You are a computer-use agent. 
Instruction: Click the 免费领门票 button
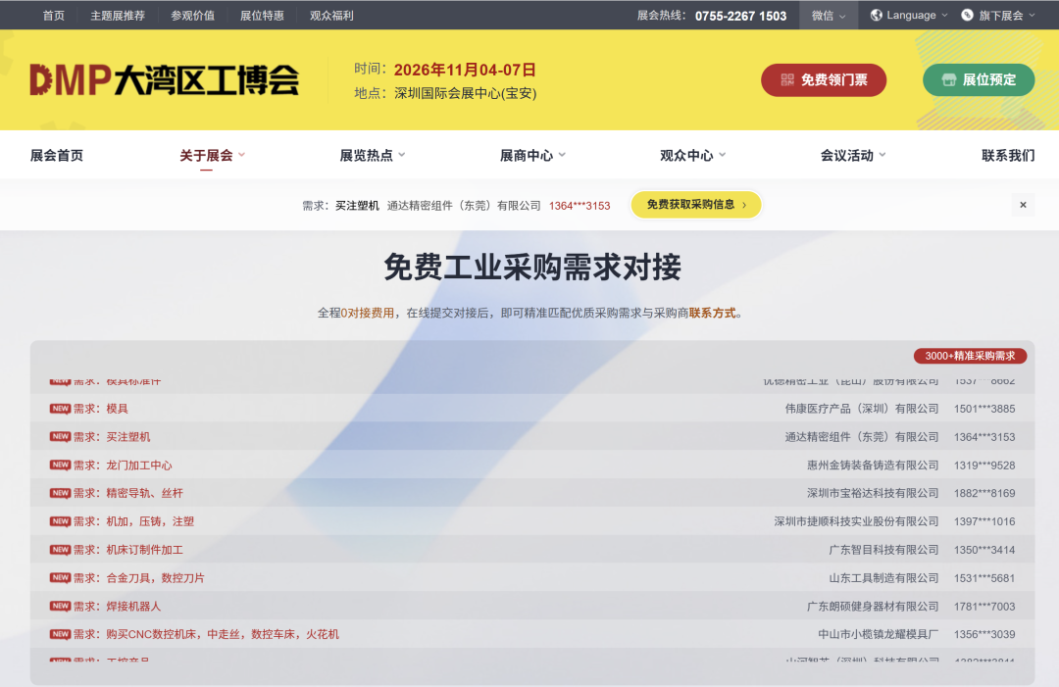click(824, 80)
